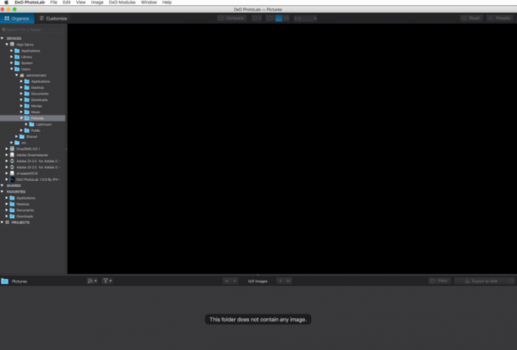Open the DxO Modules menu
Viewport: 517px width, 350px height.
(x=122, y=3)
